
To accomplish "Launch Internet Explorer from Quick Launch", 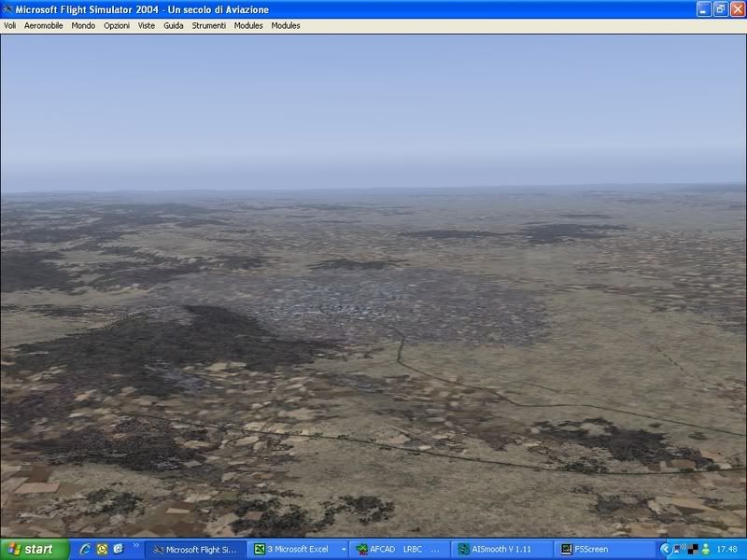I will point(85,550).
